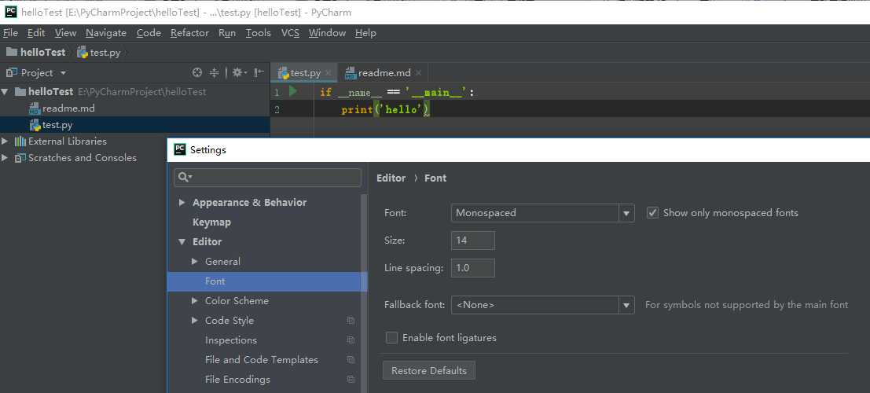Collapse all with the Project panel icon
This screenshot has height=393, width=870.
pos(215,73)
